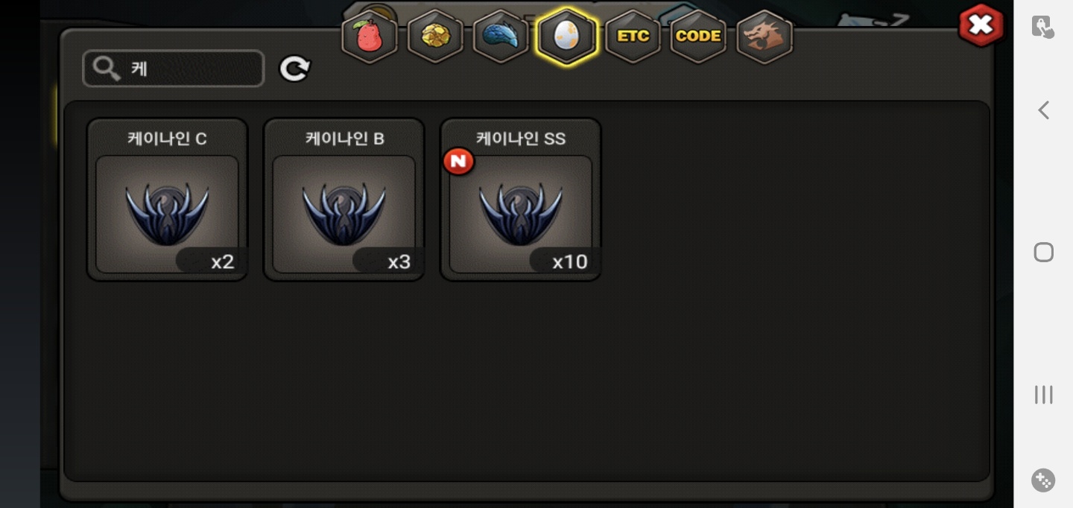Select the egg category tab

click(567, 36)
